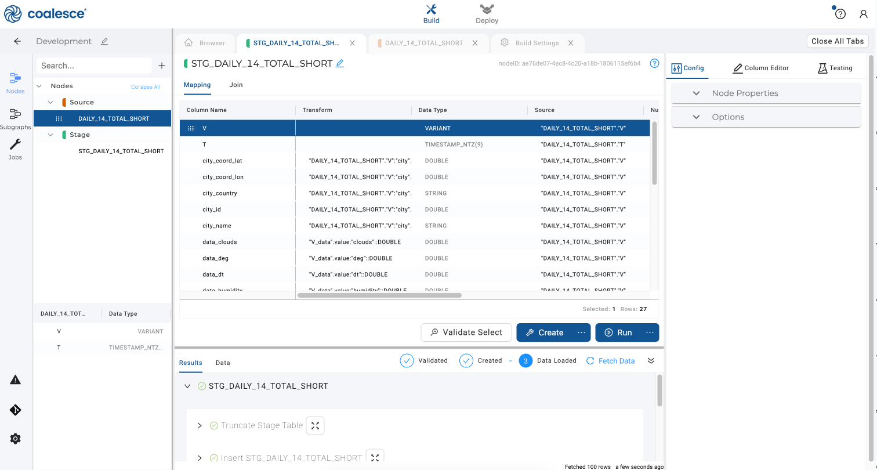Open the user profile icon
The height and width of the screenshot is (470, 877).
tap(863, 14)
